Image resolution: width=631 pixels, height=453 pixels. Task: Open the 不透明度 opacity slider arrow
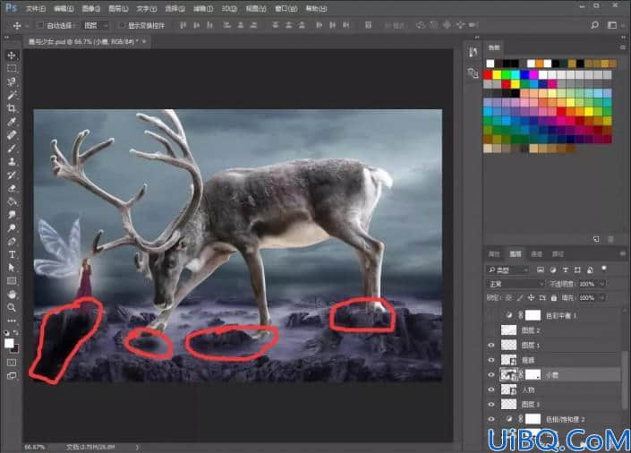click(602, 284)
